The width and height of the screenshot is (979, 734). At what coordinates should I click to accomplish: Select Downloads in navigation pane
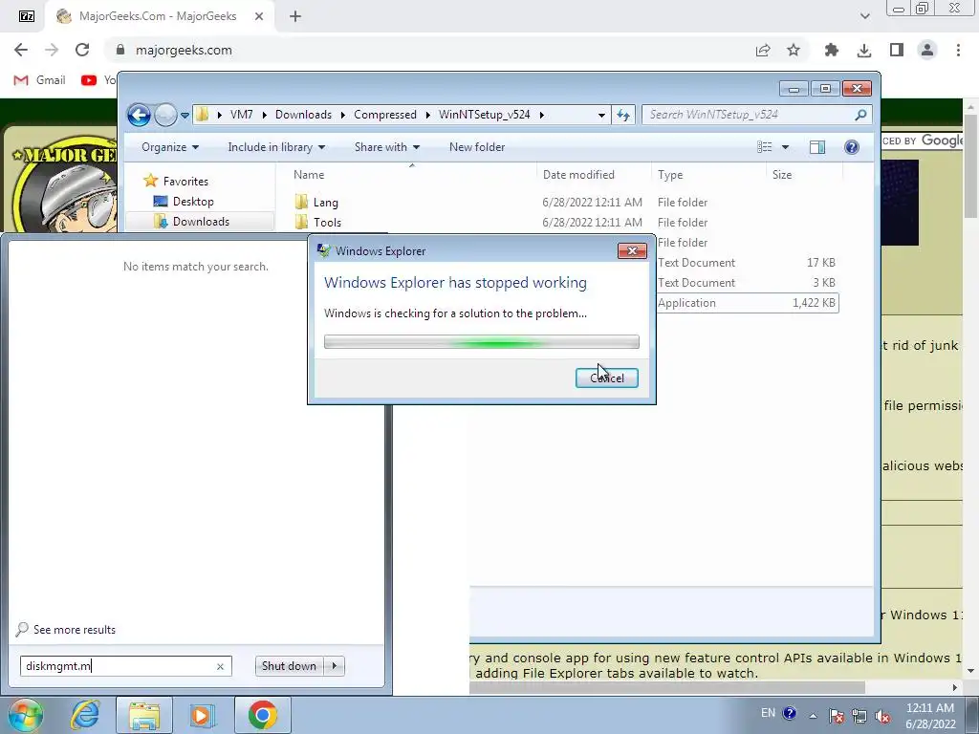coord(201,222)
